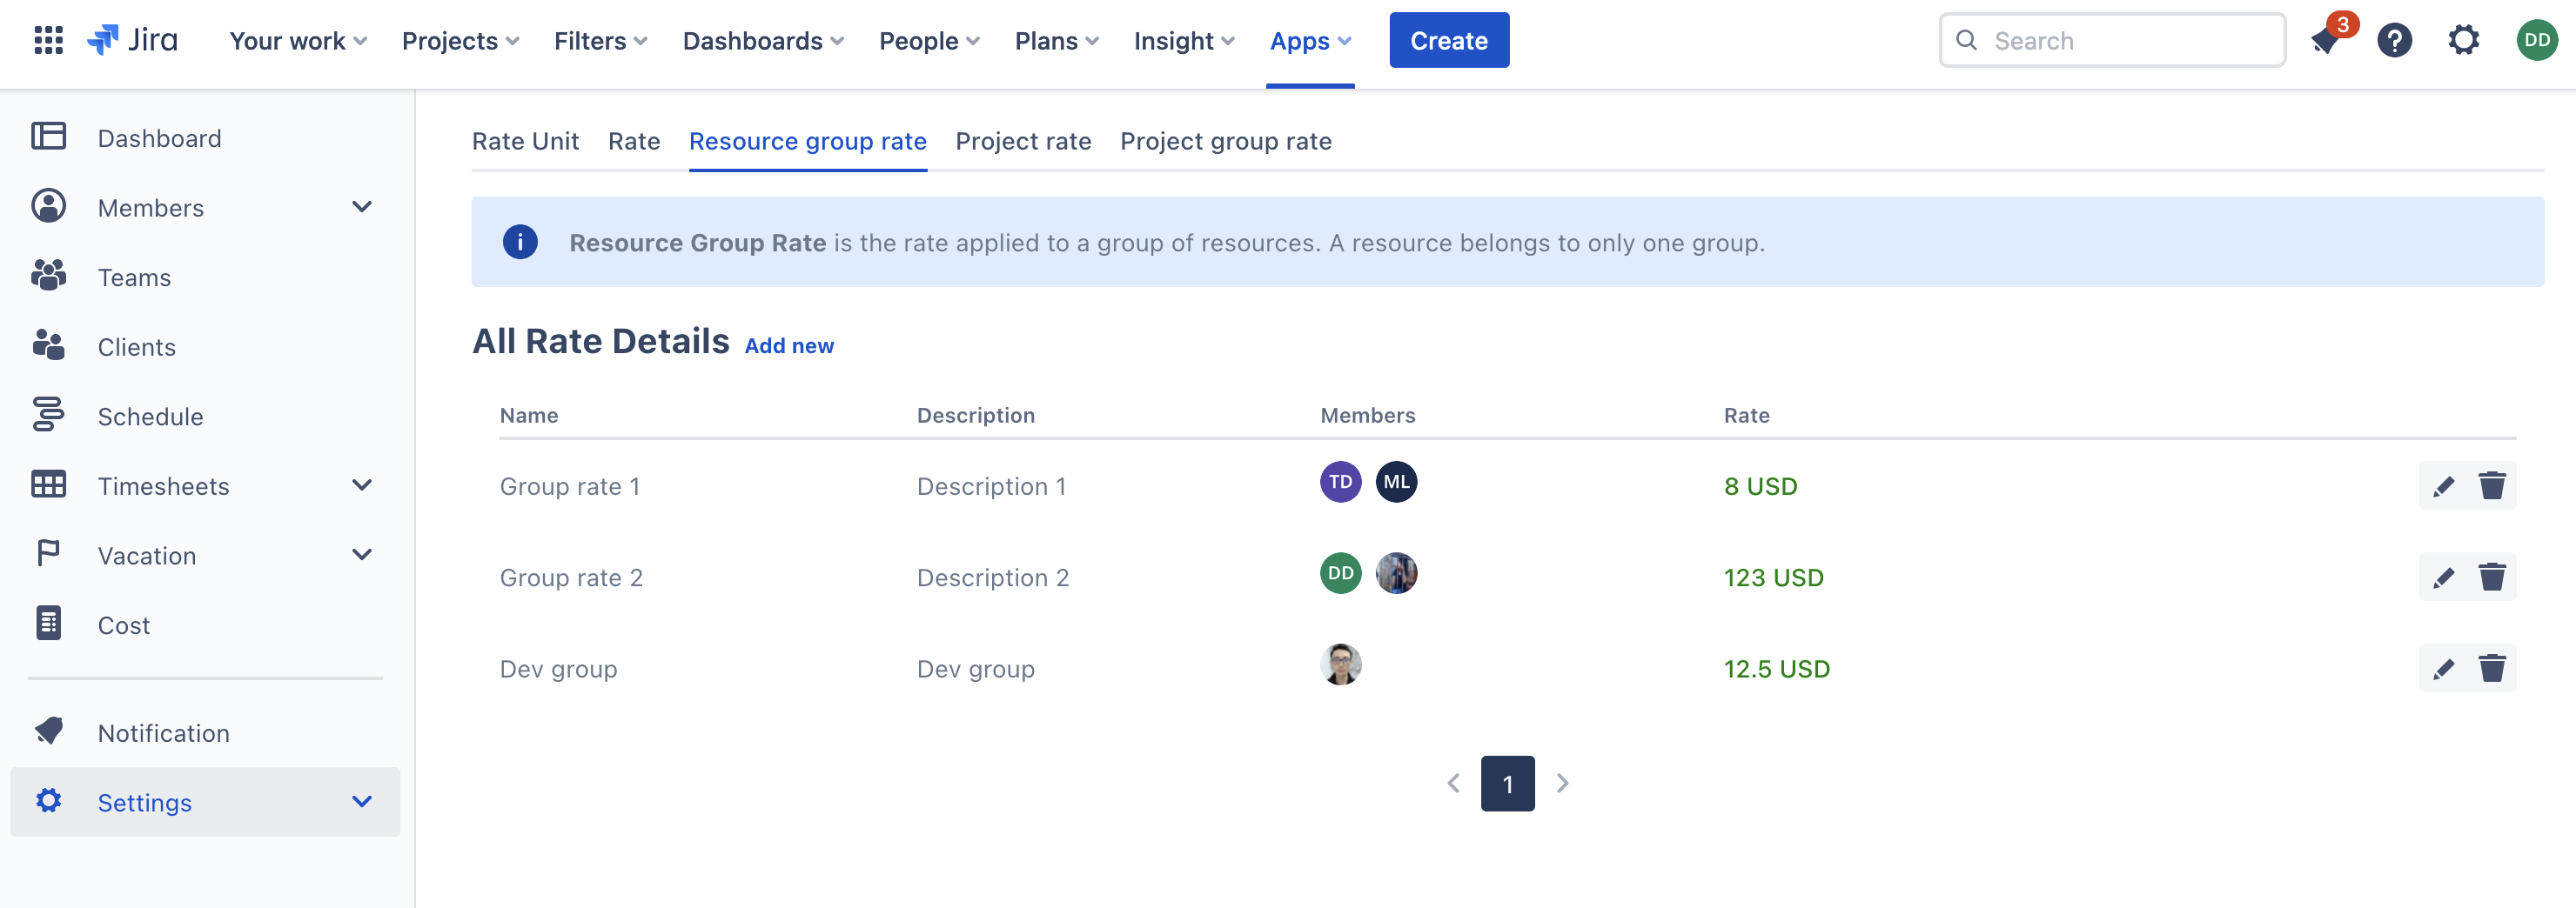Click the ML member avatar

(x=1396, y=482)
